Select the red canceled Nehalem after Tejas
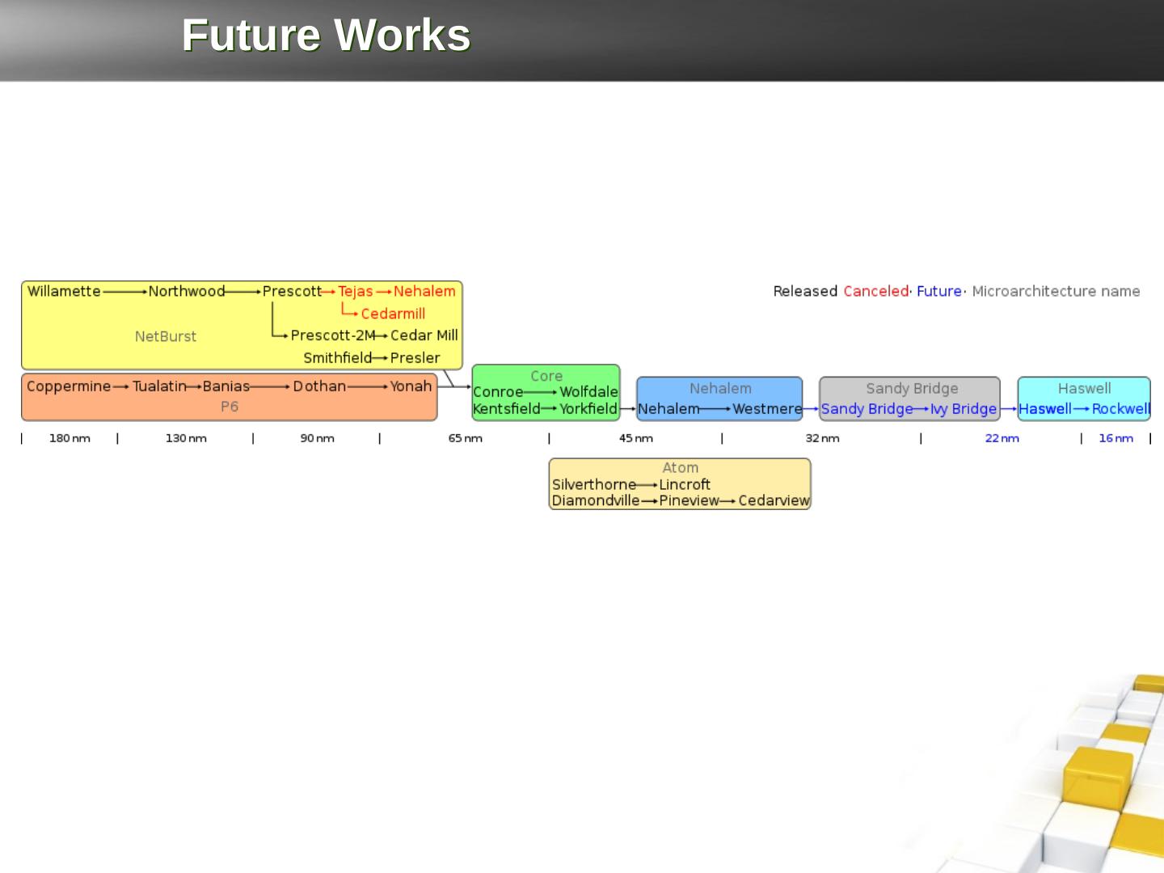 pyautogui.click(x=424, y=291)
